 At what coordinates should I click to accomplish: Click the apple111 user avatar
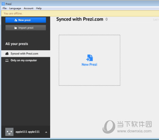(x=9, y=132)
